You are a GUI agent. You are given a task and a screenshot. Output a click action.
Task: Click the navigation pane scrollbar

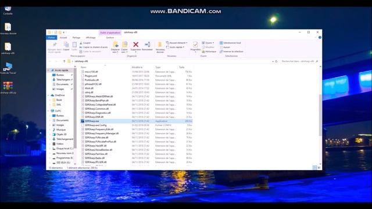coord(75,109)
